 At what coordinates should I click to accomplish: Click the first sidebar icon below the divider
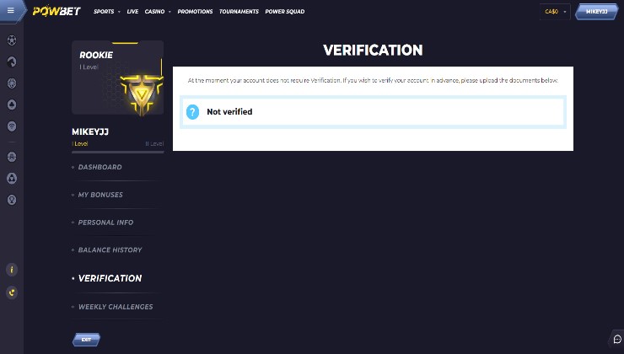coord(12,157)
